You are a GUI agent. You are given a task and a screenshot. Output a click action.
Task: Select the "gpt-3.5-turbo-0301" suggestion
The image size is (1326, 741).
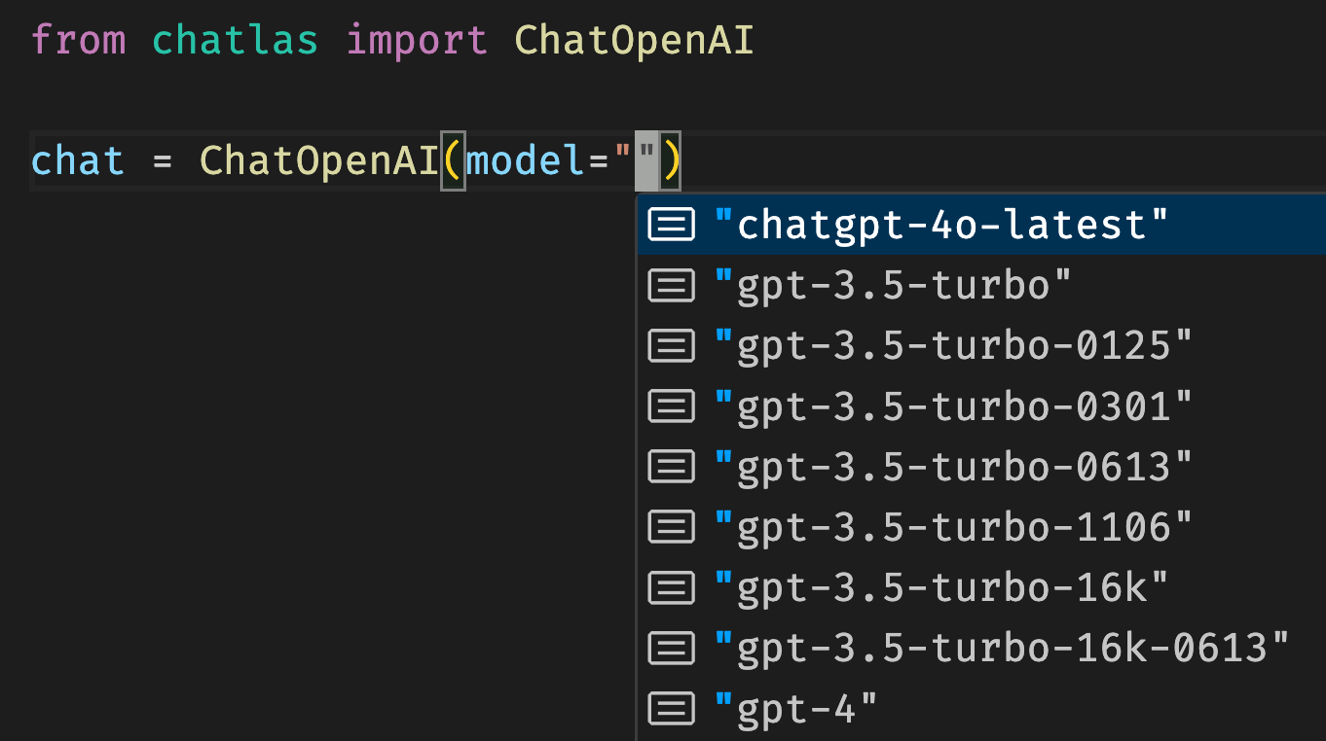point(981,406)
